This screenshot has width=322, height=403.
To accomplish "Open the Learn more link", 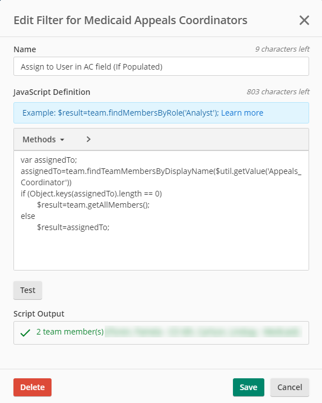I will (x=242, y=113).
